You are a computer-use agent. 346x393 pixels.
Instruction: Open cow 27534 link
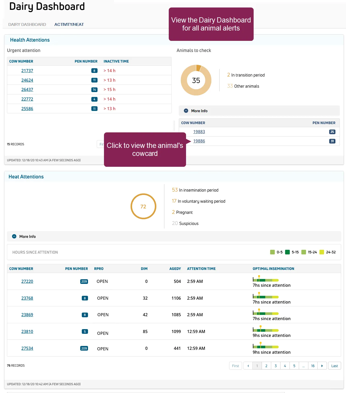point(27,348)
